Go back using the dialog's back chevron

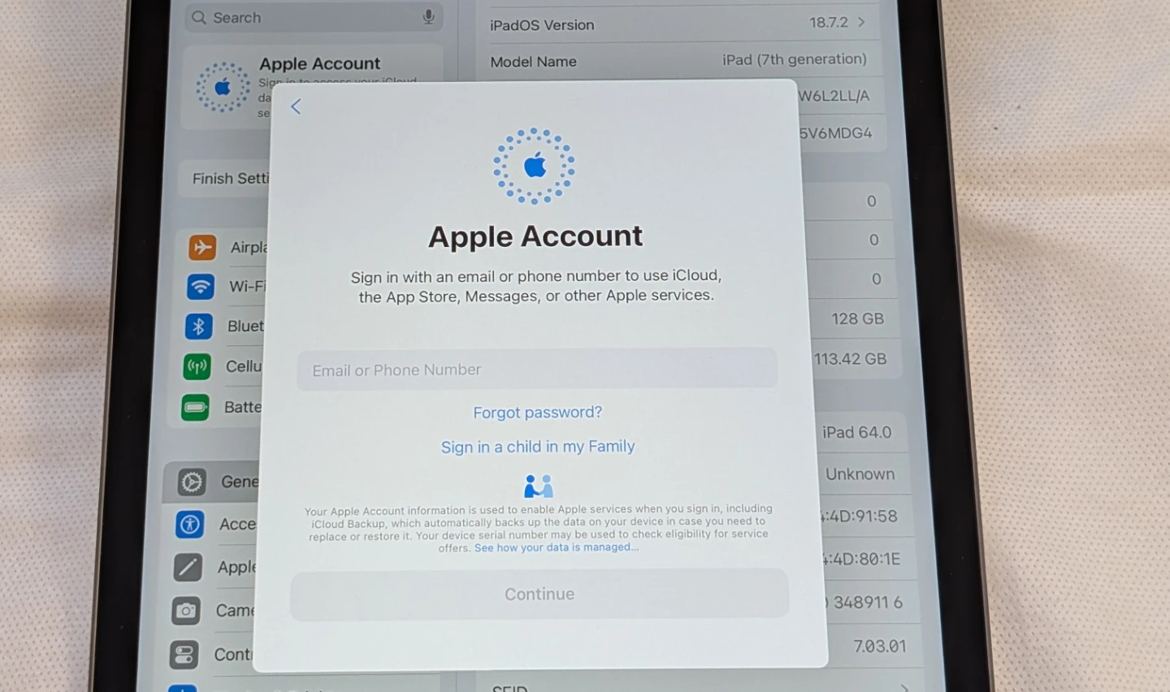pos(296,106)
